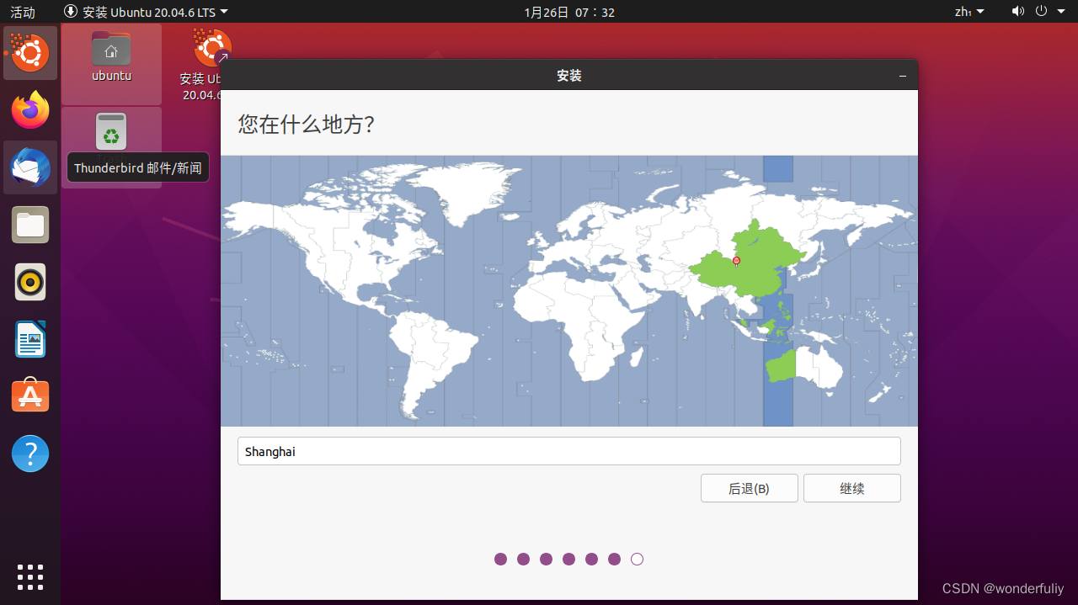This screenshot has width=1078, height=605.
Task: Open the Ubuntu installer dock icon
Action: click(x=30, y=53)
